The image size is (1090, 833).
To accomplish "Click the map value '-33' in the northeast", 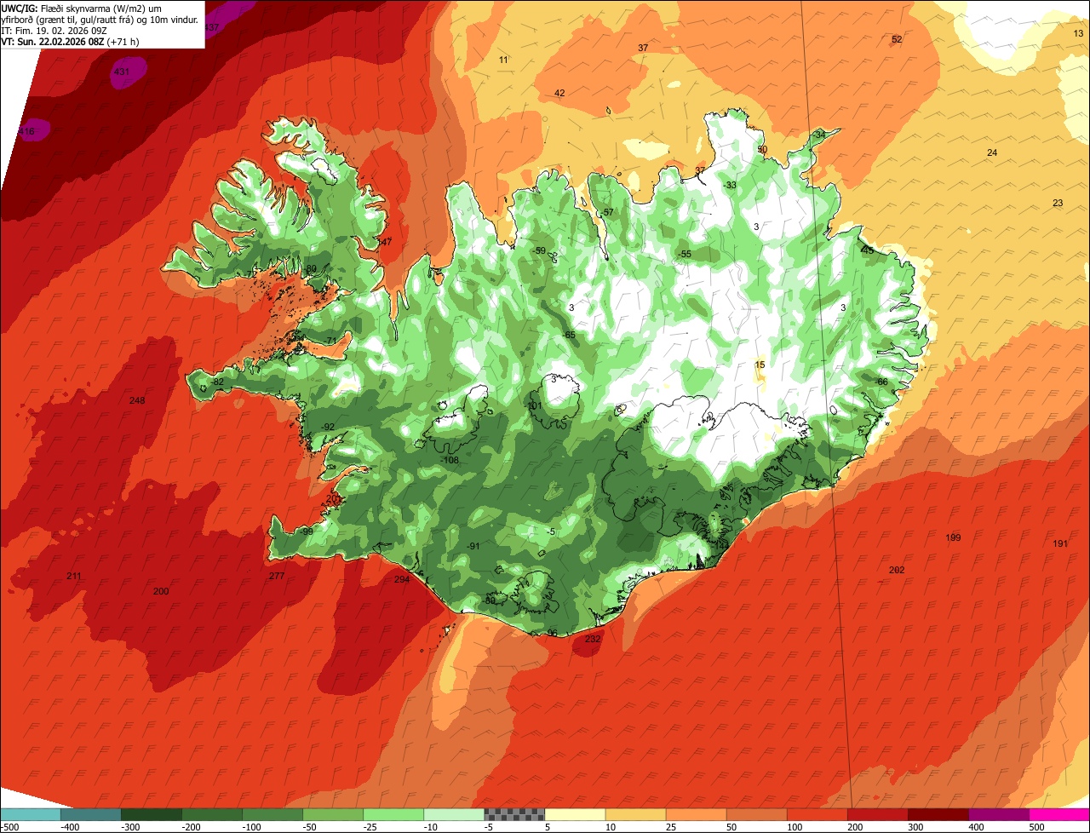I will coord(730,185).
